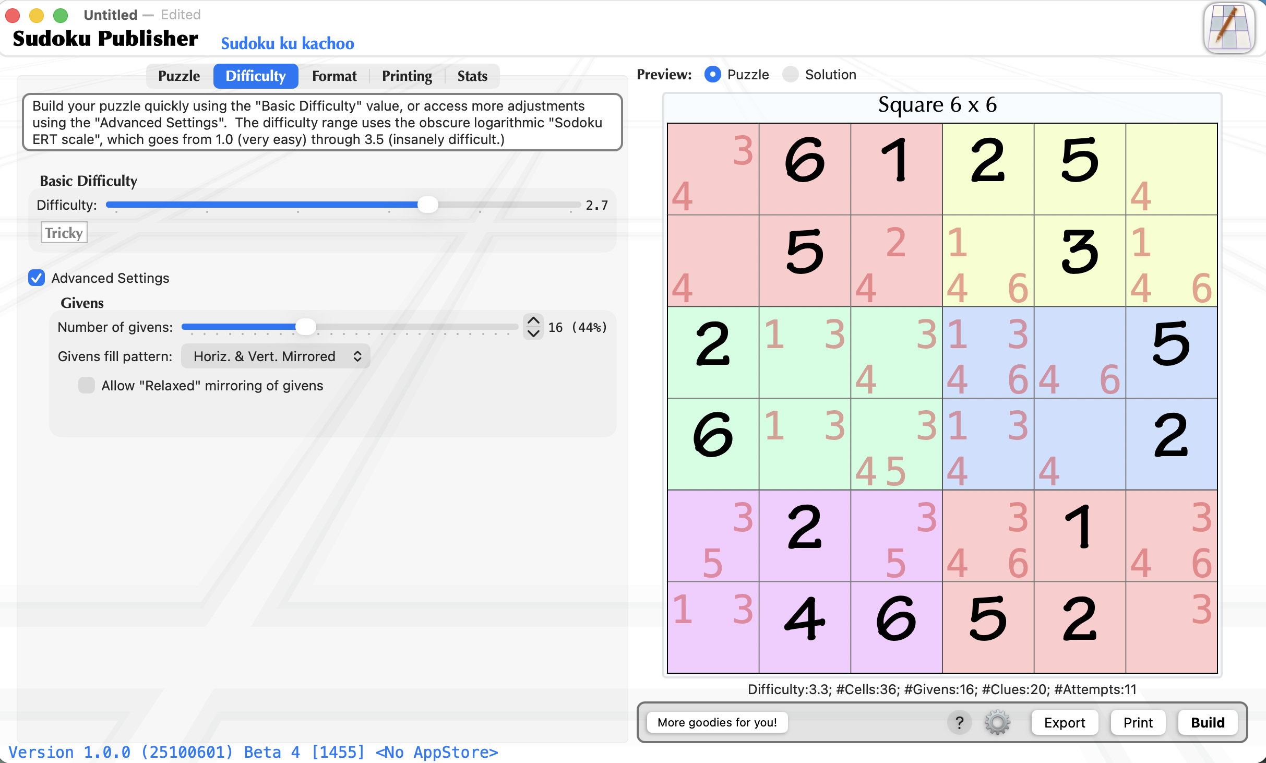Click the gear settings icon
The image size is (1266, 763).
coord(997,722)
